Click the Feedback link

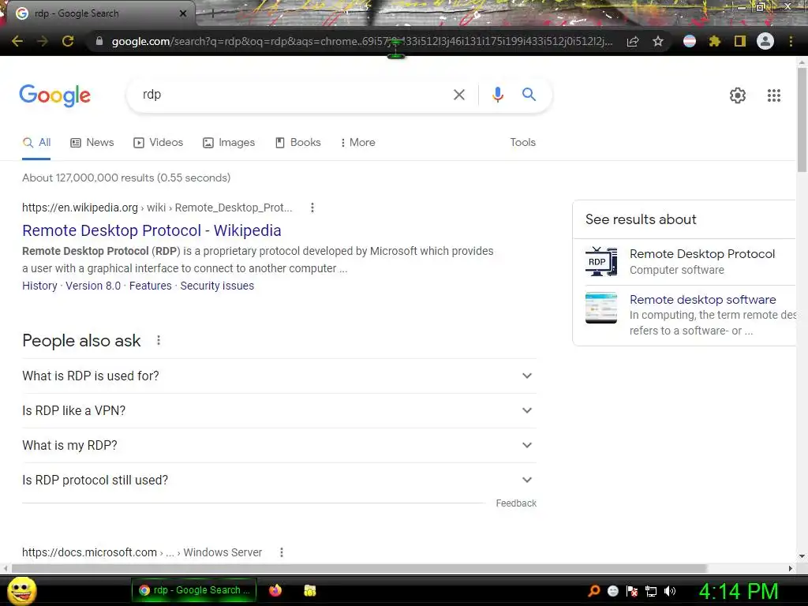516,503
